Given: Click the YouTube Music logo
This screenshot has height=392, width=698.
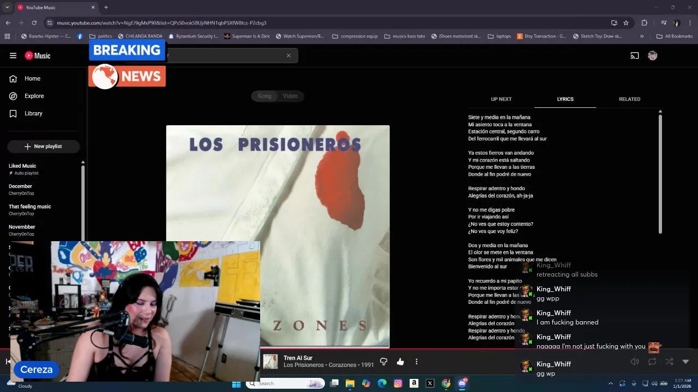Looking at the screenshot, I should click(38, 56).
